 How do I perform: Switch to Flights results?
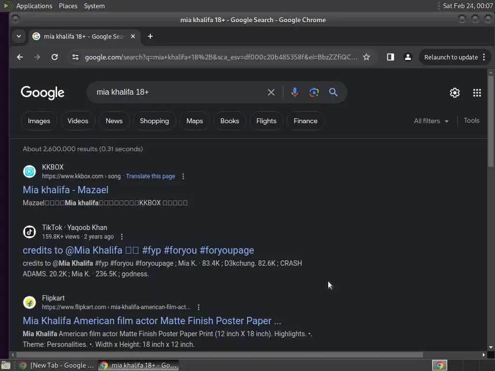point(266,121)
